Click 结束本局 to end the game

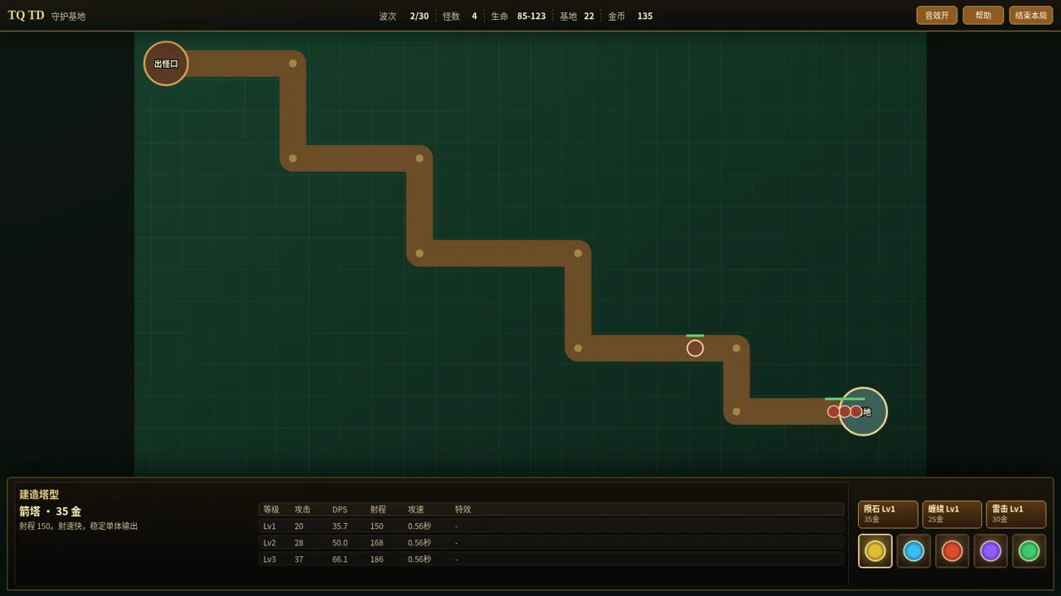[1031, 16]
